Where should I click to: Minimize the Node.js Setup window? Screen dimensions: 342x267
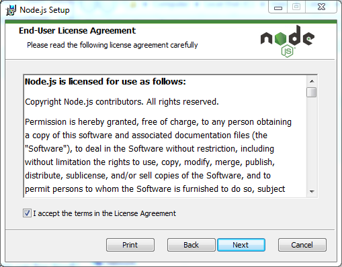278,7
